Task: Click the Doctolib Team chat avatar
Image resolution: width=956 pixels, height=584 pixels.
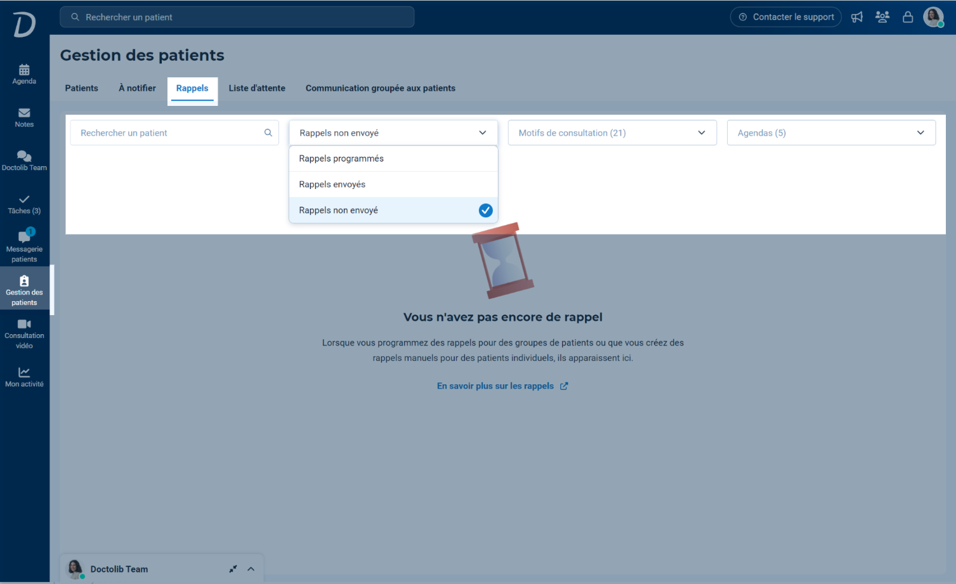Action: [75, 569]
